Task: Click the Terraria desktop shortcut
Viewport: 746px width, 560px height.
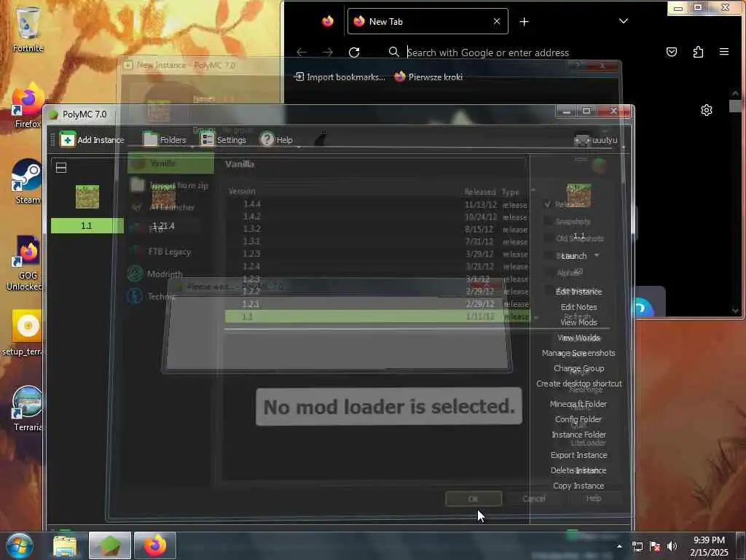Action: click(x=28, y=408)
